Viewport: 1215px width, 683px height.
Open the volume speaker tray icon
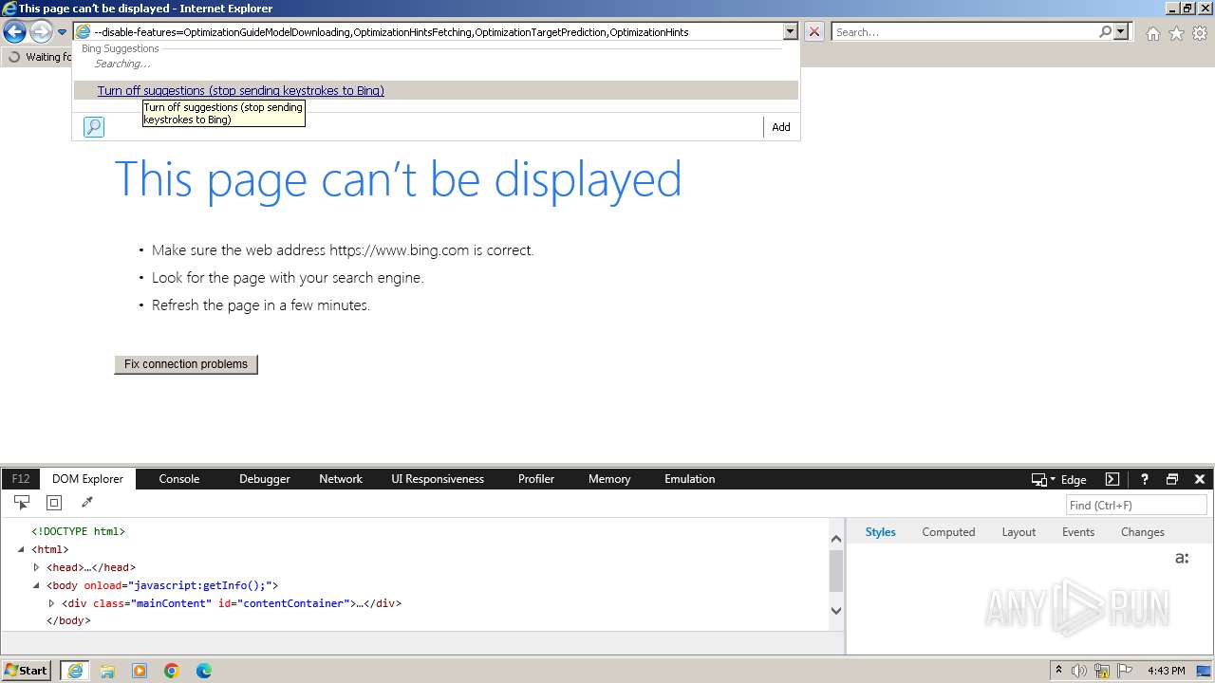1079,671
